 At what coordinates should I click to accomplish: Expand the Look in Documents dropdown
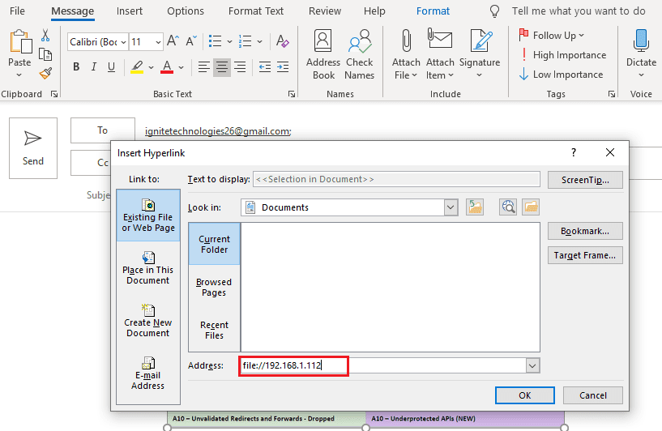451,207
